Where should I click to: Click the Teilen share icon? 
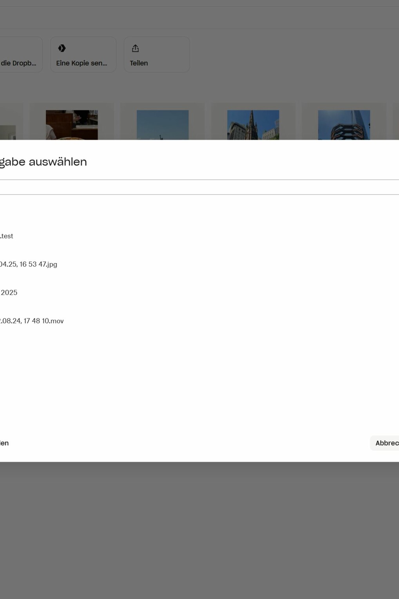tap(135, 48)
